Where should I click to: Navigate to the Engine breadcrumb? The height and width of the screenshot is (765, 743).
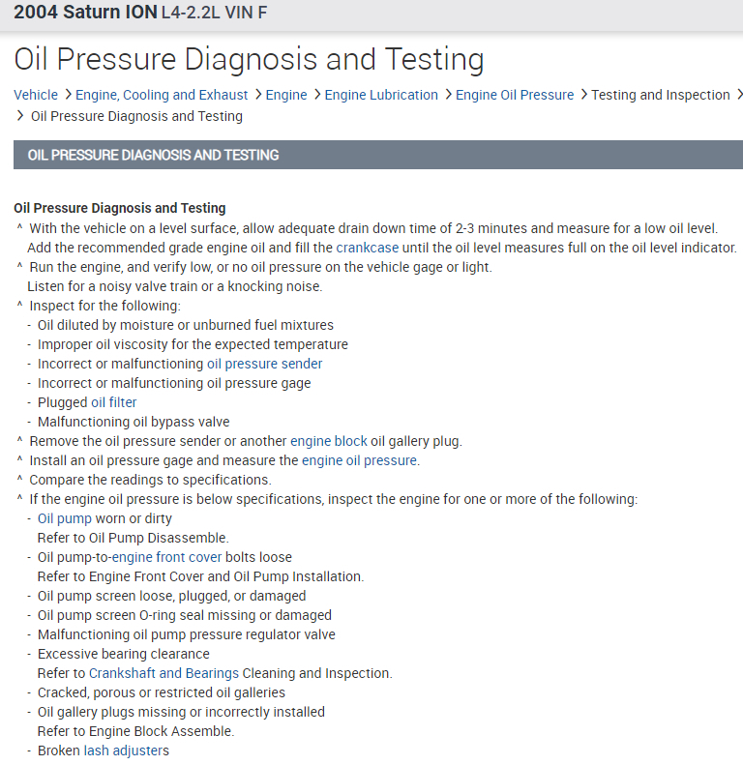[286, 95]
